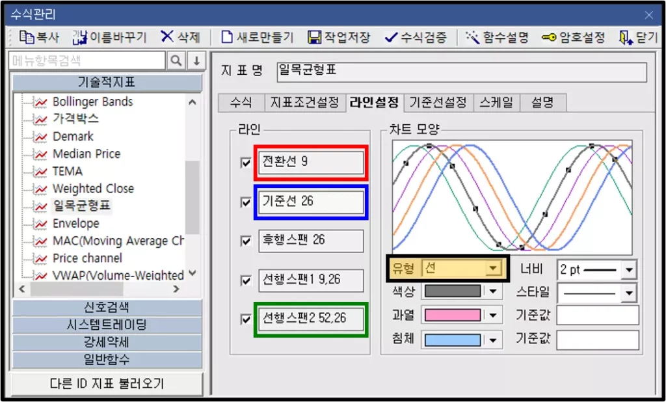Open the 침체 color dropdown arrow

coord(493,340)
